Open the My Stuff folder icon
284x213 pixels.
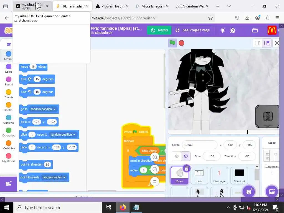pos(255,30)
